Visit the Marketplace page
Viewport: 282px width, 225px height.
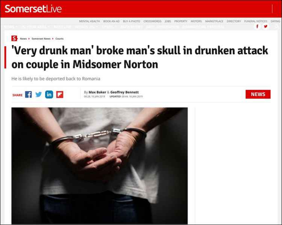(214, 21)
